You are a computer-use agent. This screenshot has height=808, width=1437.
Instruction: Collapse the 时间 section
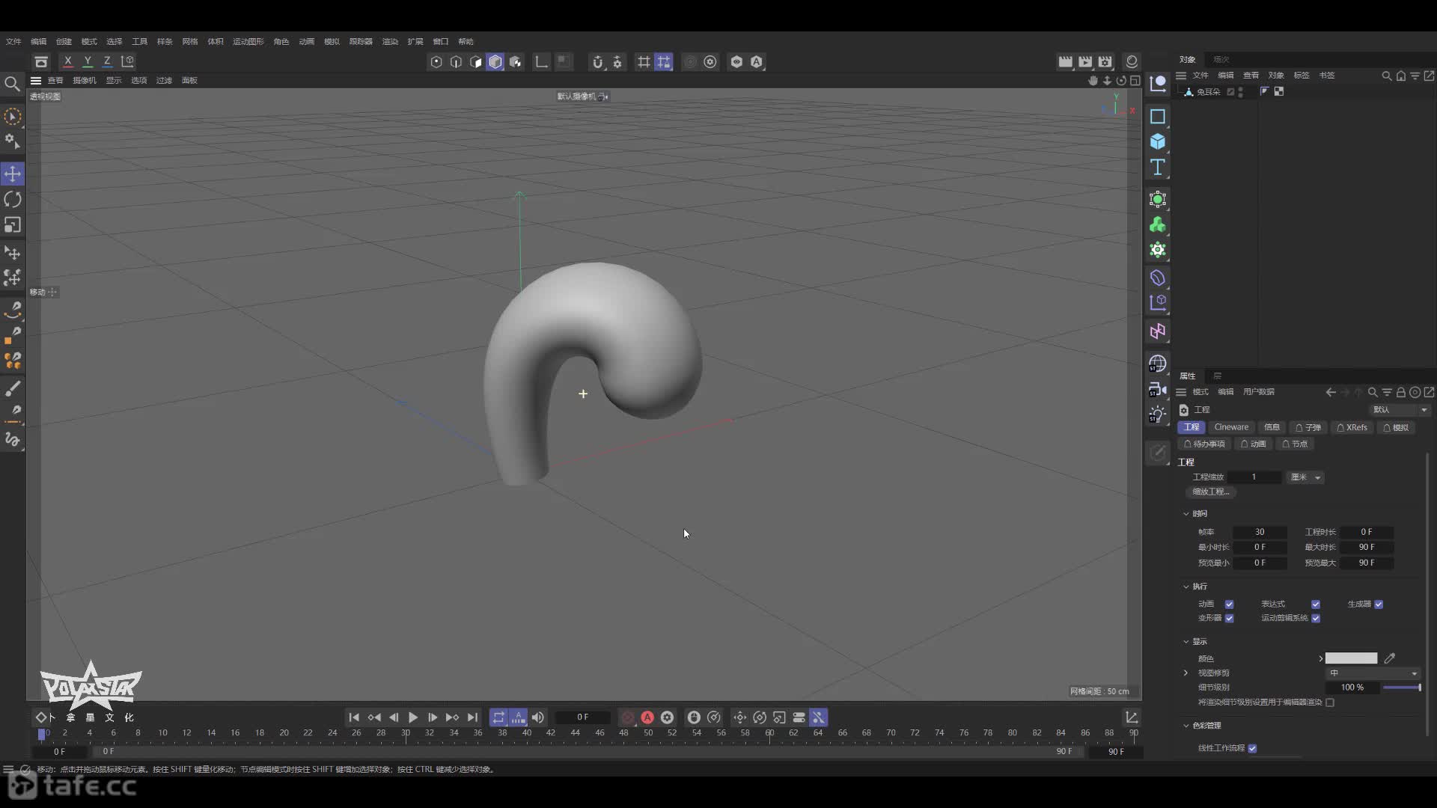pos(1186,514)
